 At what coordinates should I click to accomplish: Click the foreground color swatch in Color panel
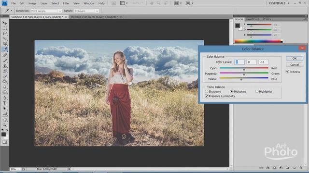(238, 25)
